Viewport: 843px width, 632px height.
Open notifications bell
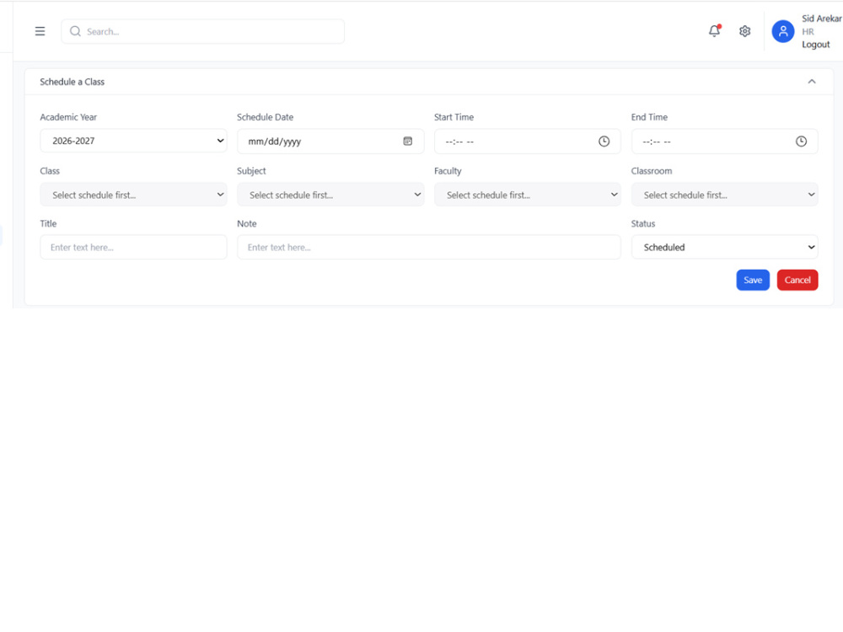(x=715, y=30)
